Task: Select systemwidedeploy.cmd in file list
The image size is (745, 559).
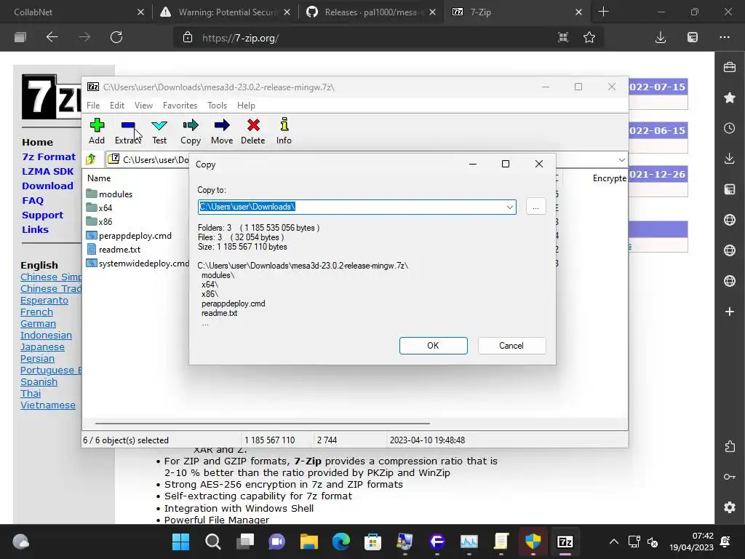Action: point(138,263)
